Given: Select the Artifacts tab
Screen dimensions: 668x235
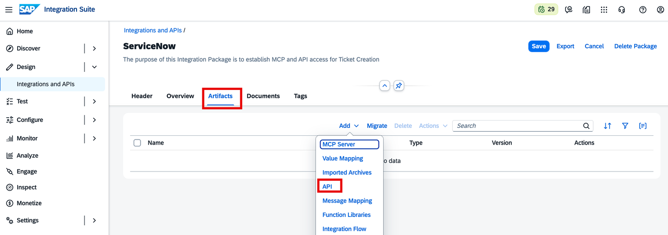Looking at the screenshot, I should (x=220, y=96).
